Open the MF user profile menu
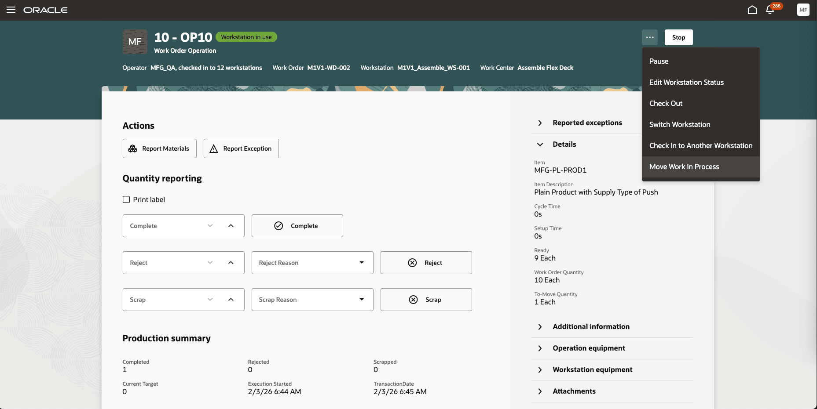 803,10
